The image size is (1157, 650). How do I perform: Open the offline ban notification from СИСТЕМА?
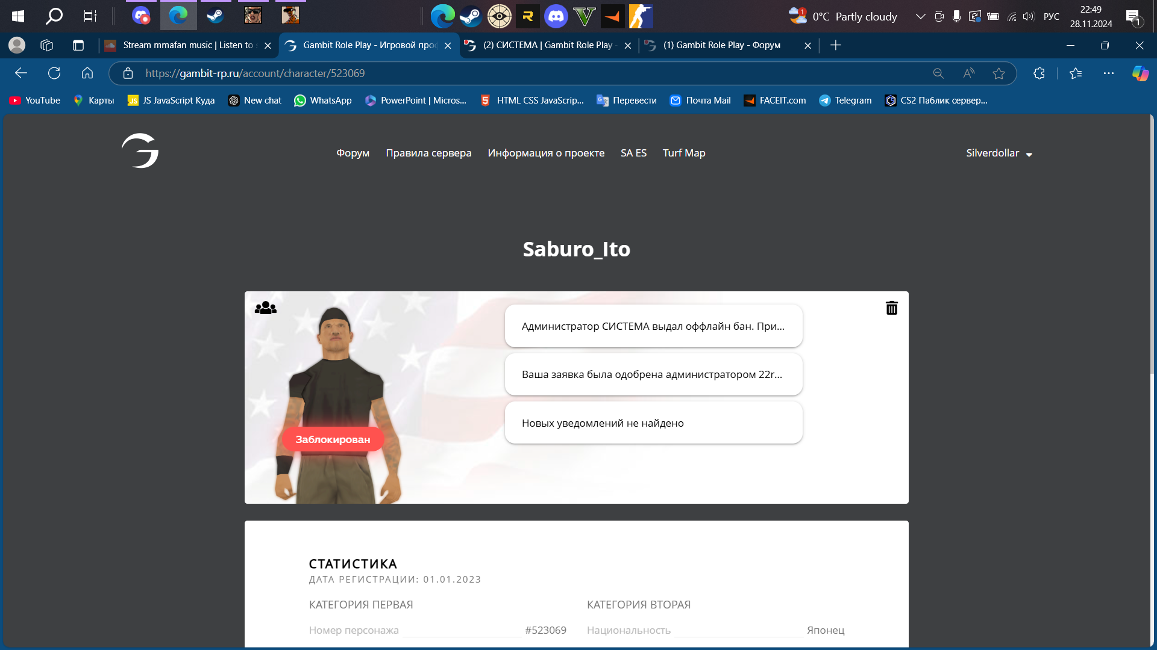tap(653, 326)
